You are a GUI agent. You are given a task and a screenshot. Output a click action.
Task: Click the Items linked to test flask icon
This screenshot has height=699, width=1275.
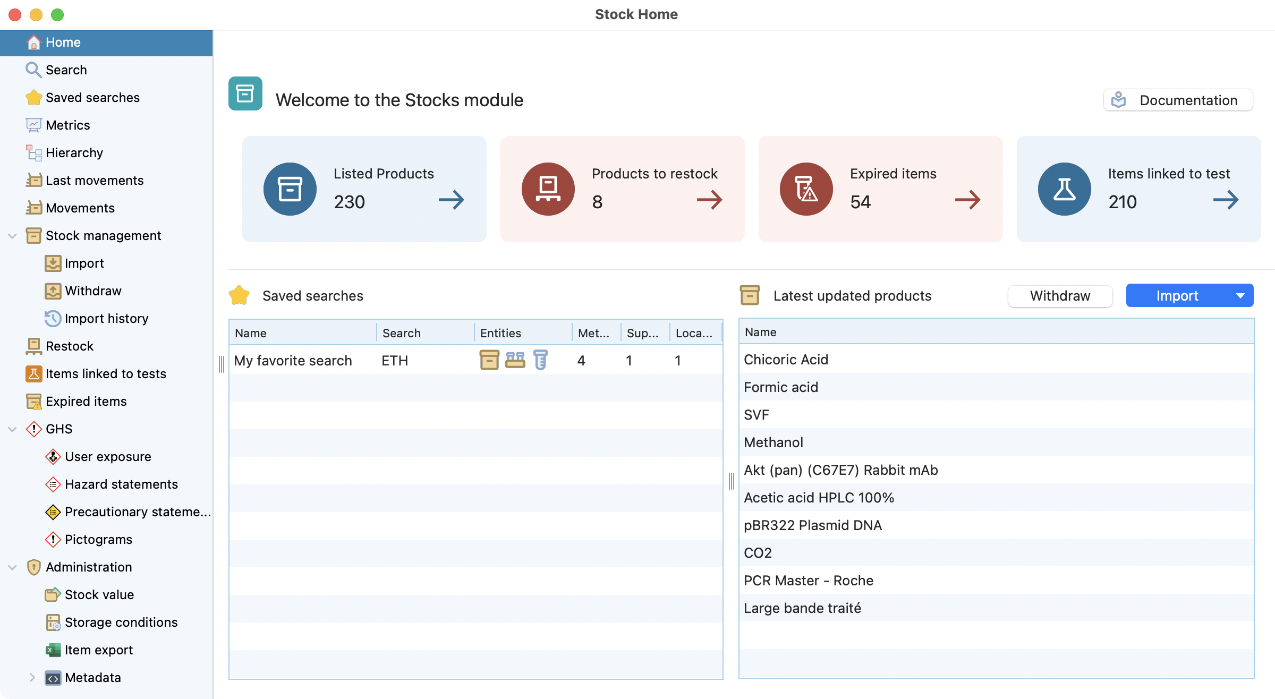[1064, 189]
